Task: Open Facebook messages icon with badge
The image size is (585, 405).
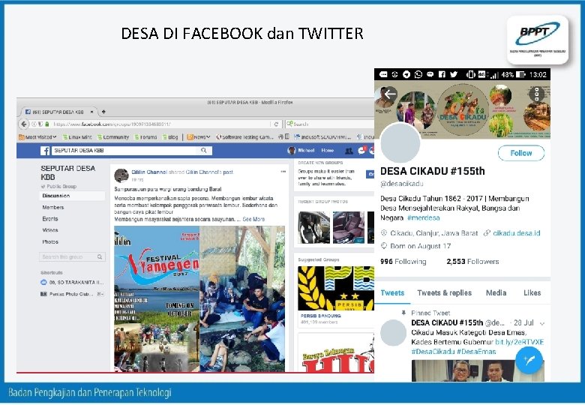Action: (361, 150)
